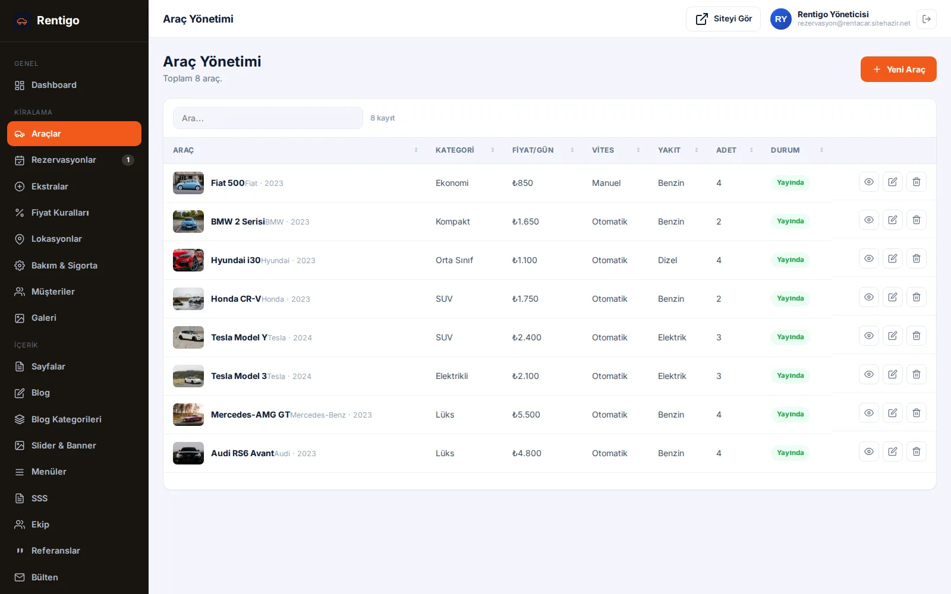951x594 pixels.
Task: Click the Yayında badge for Fiat 500
Action: point(790,182)
